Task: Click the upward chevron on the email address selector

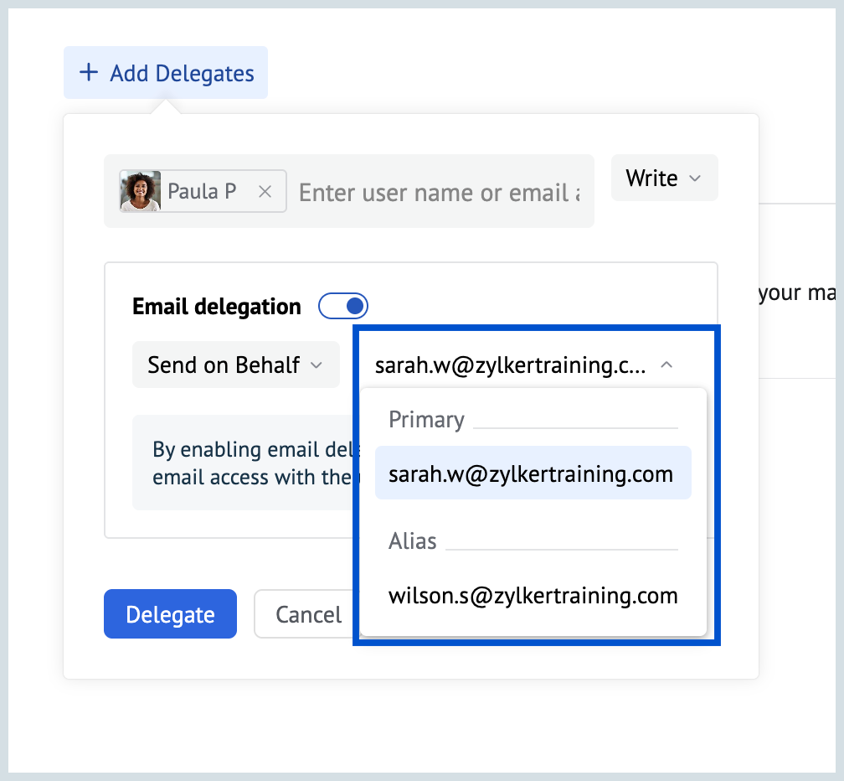Action: point(667,365)
